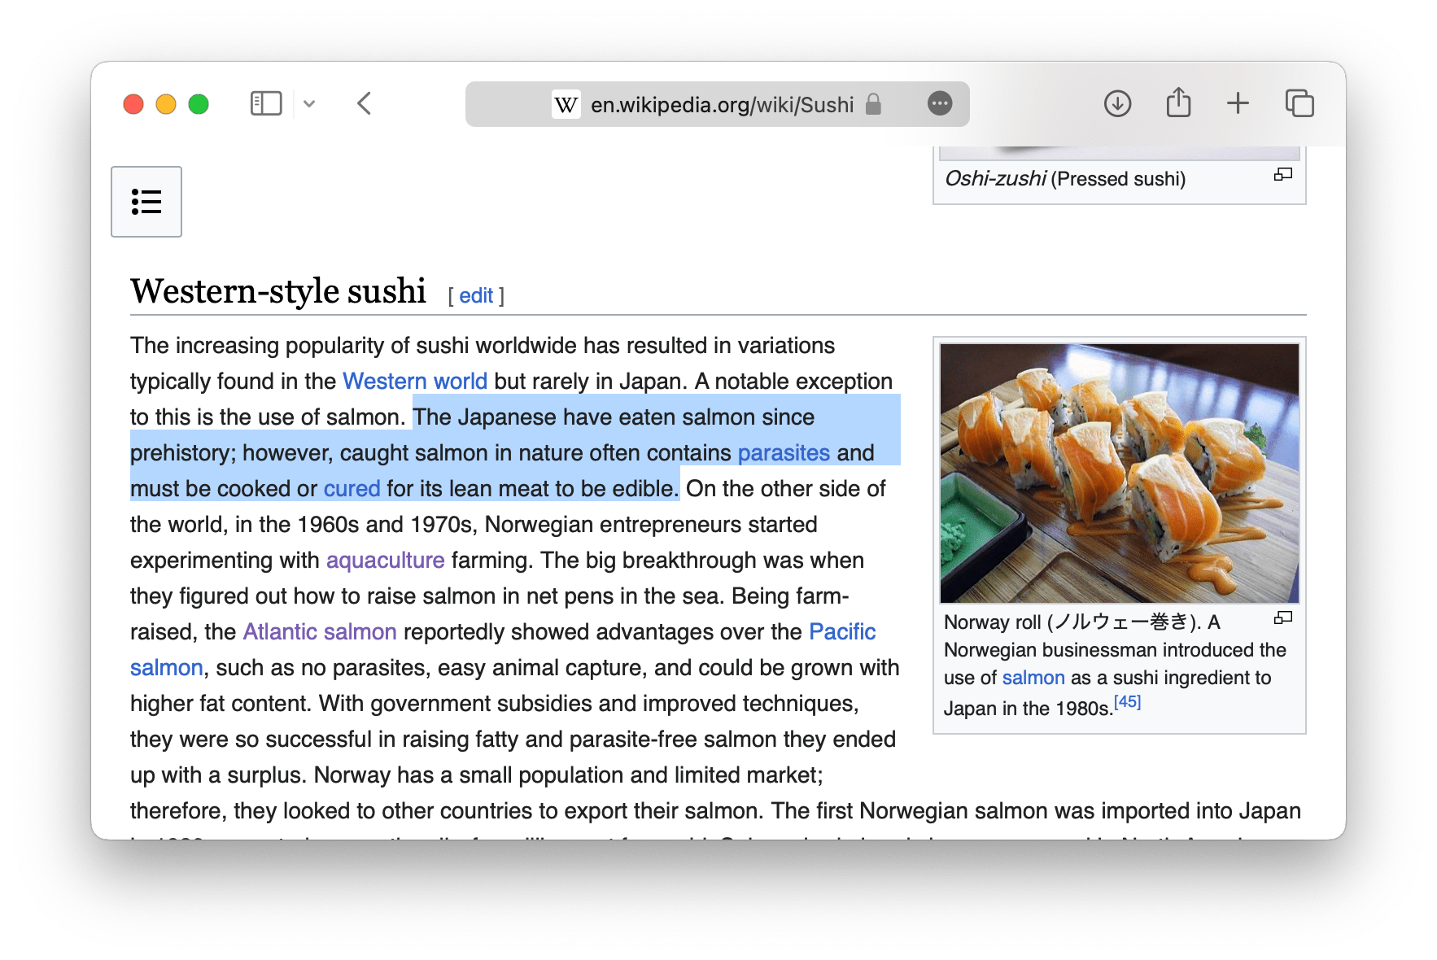Image resolution: width=1437 pixels, height=960 pixels.
Task: Click the enlarge icon beside Oshi-zushi caption
Action: (x=1283, y=174)
